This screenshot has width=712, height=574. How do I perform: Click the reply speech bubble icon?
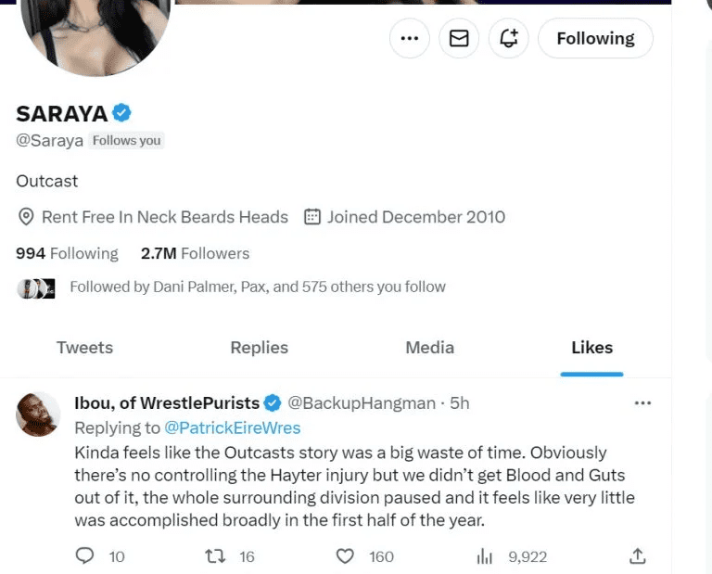point(85,556)
